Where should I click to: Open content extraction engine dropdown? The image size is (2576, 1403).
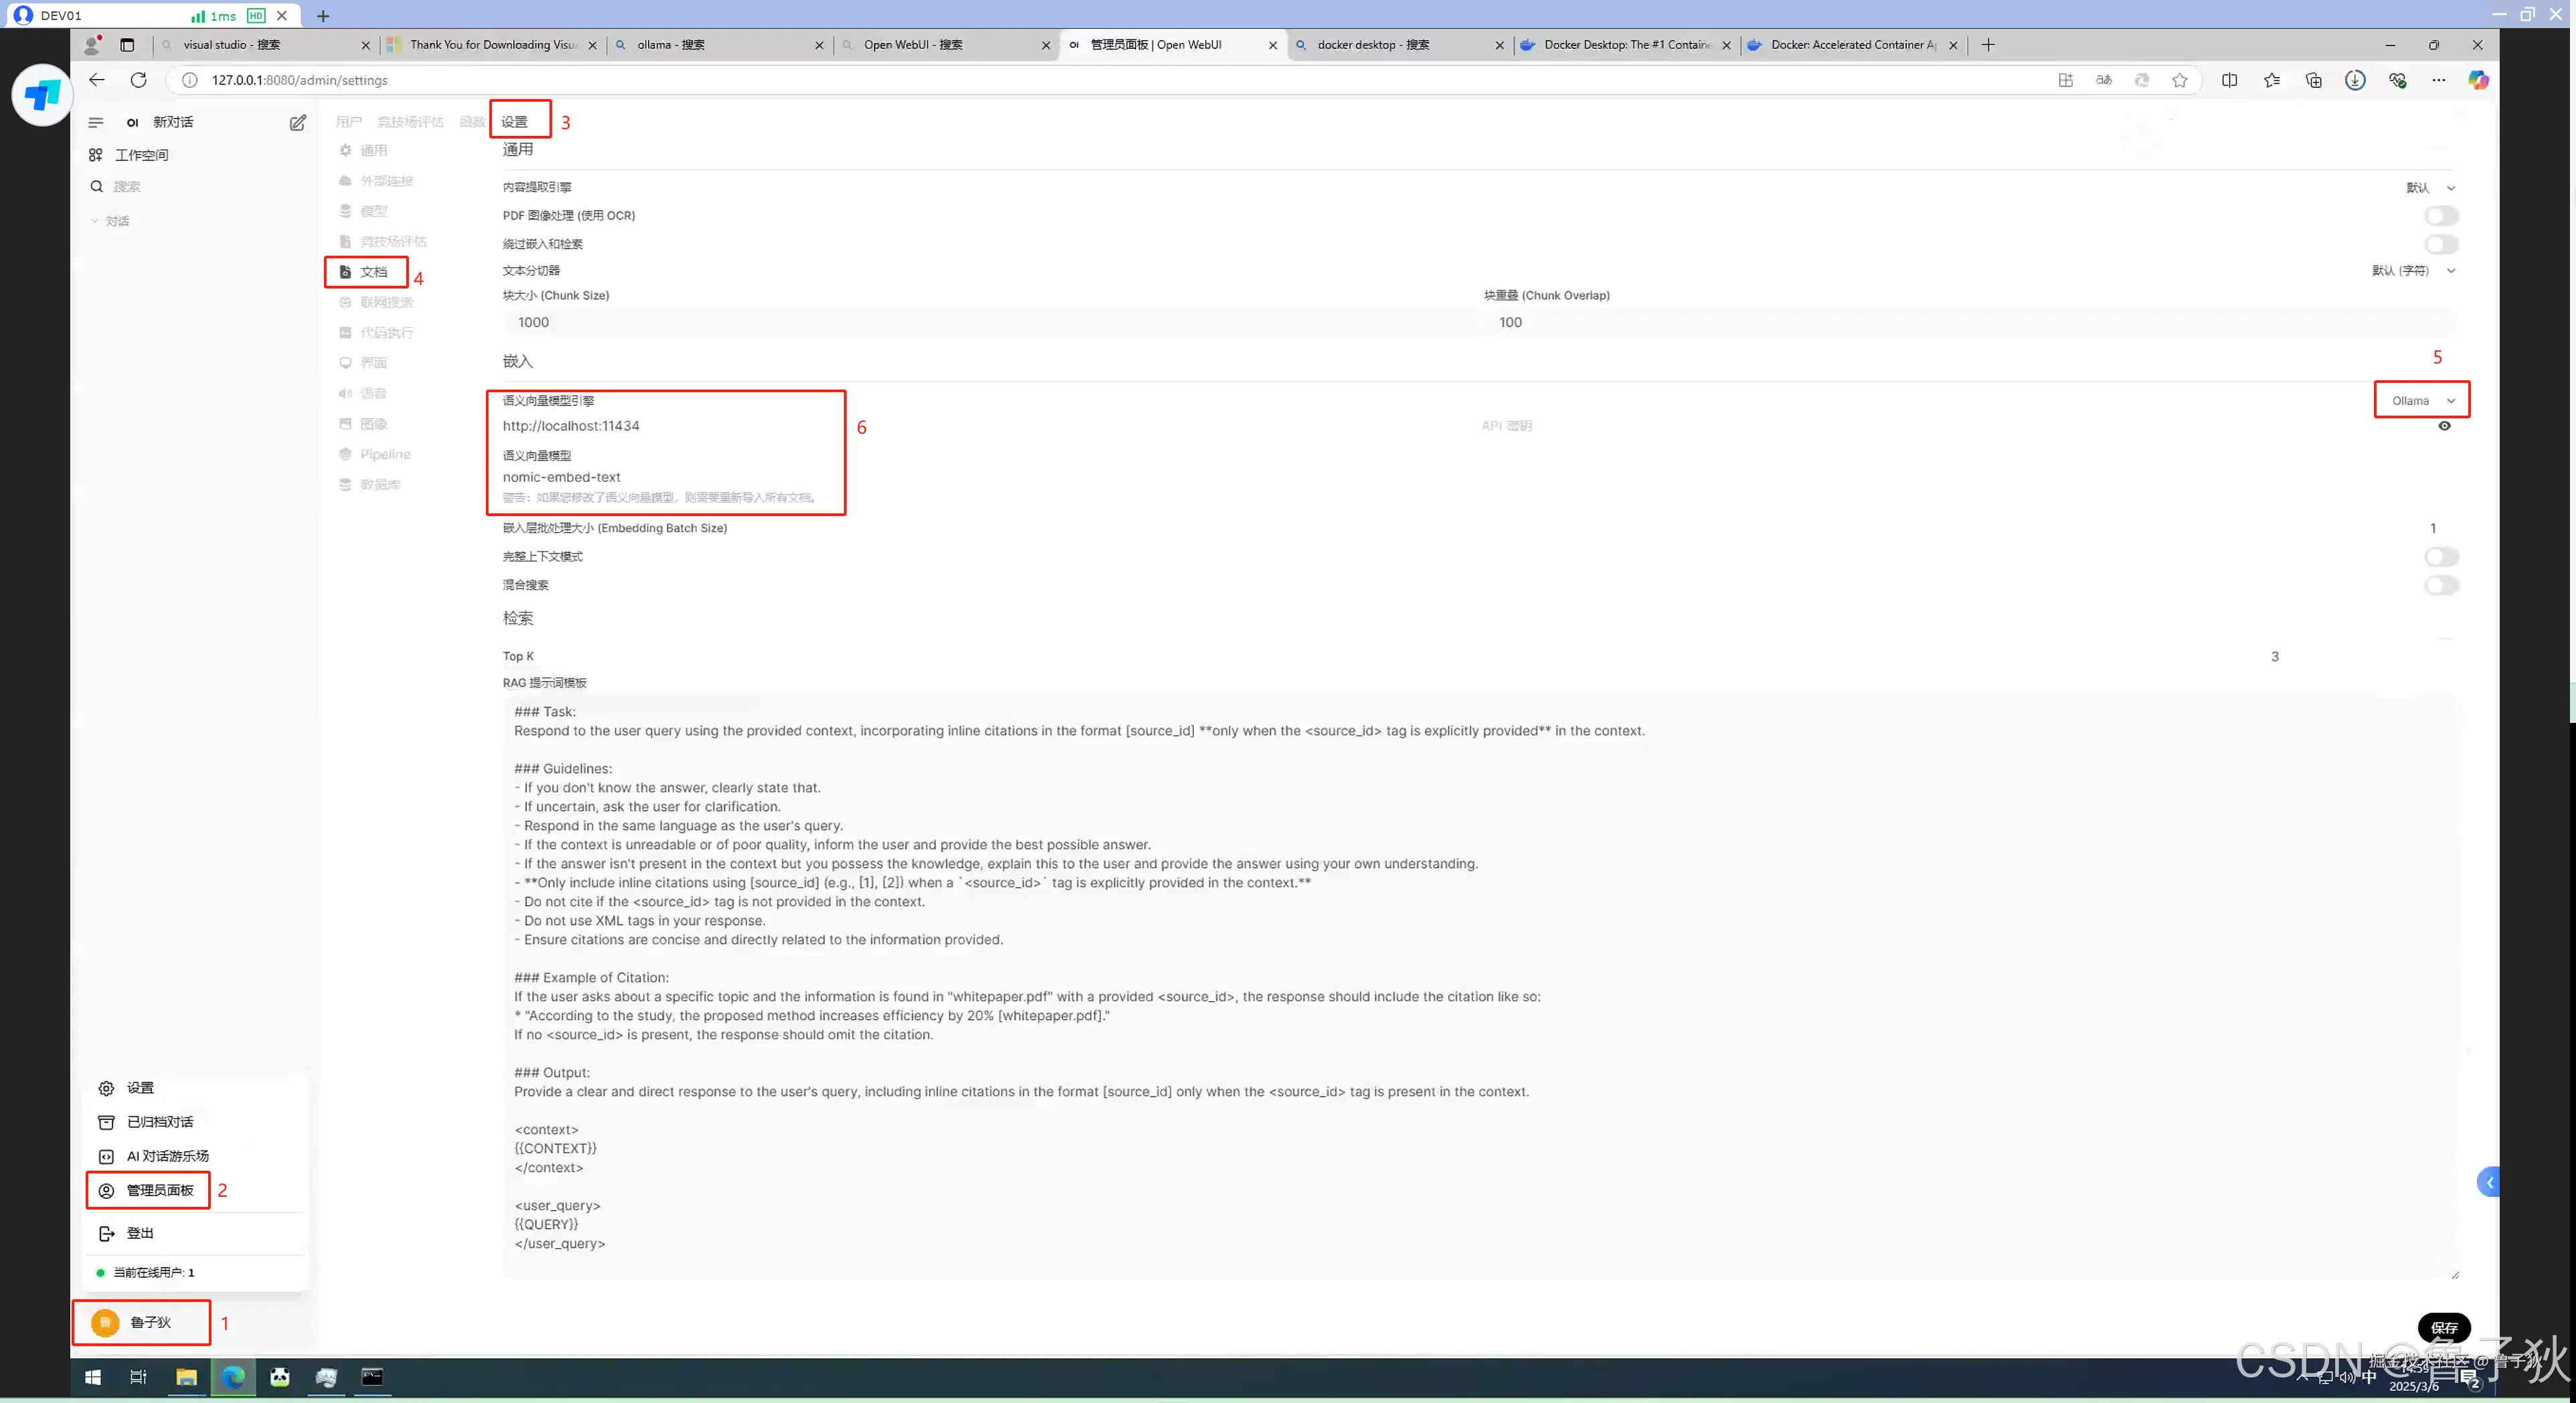tap(2430, 188)
